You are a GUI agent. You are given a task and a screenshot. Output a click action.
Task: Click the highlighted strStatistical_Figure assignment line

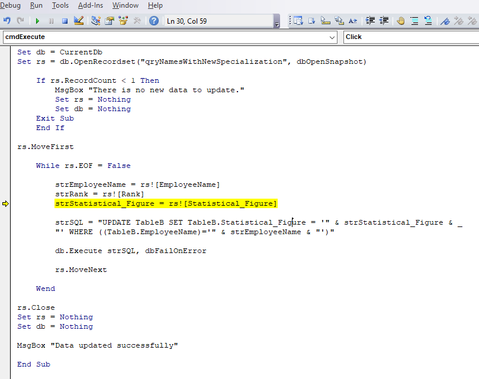point(166,203)
